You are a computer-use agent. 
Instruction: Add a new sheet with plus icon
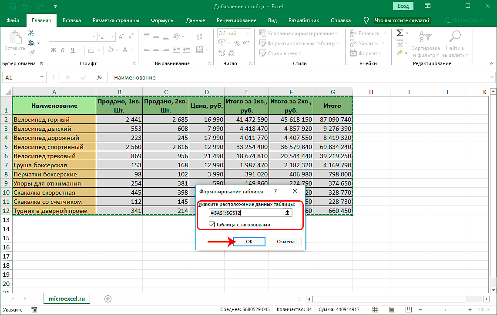point(108,298)
